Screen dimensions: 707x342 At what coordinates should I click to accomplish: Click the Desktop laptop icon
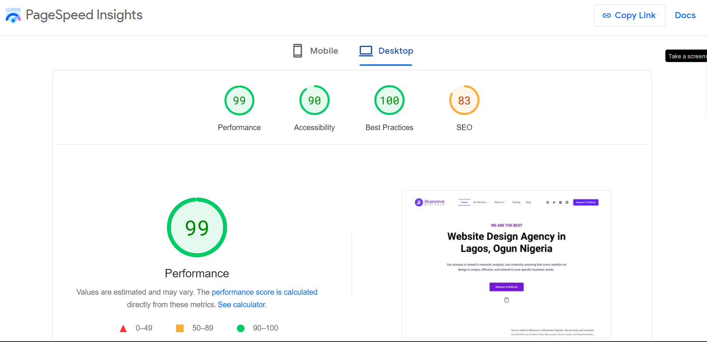(x=366, y=50)
